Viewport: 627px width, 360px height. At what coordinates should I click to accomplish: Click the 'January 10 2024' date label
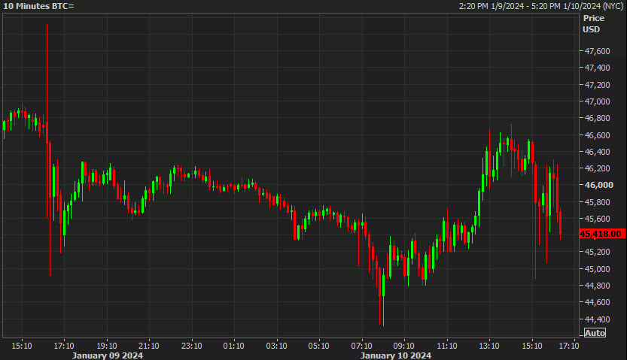395,355
